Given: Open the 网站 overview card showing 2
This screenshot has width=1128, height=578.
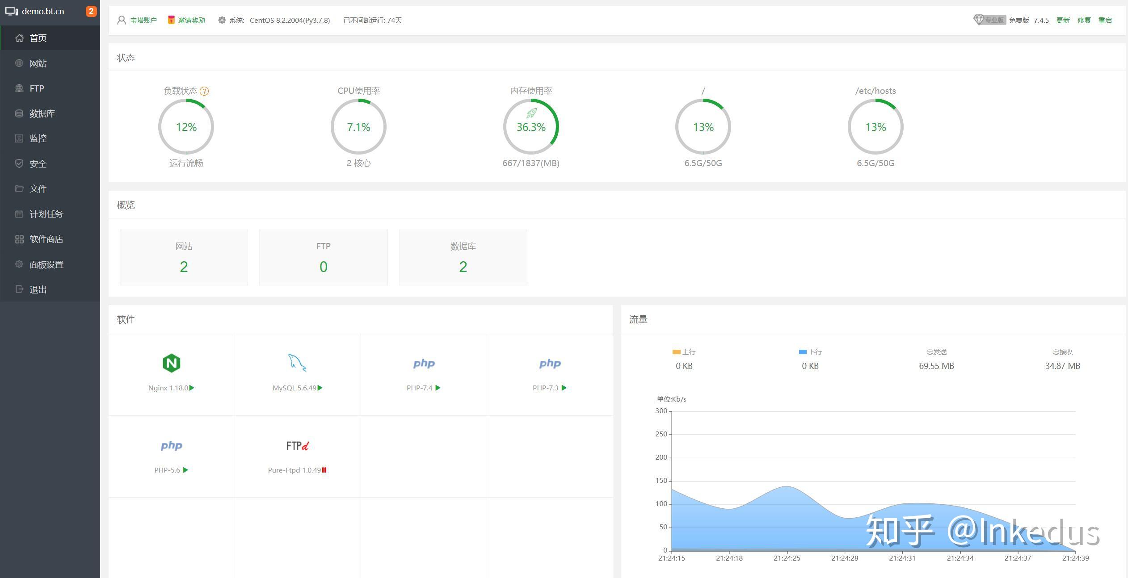Looking at the screenshot, I should tap(184, 257).
